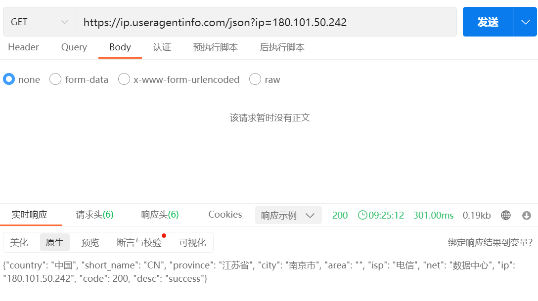Choose x-www-form-urlencoded body type
This screenshot has width=538, height=301.
tap(124, 79)
